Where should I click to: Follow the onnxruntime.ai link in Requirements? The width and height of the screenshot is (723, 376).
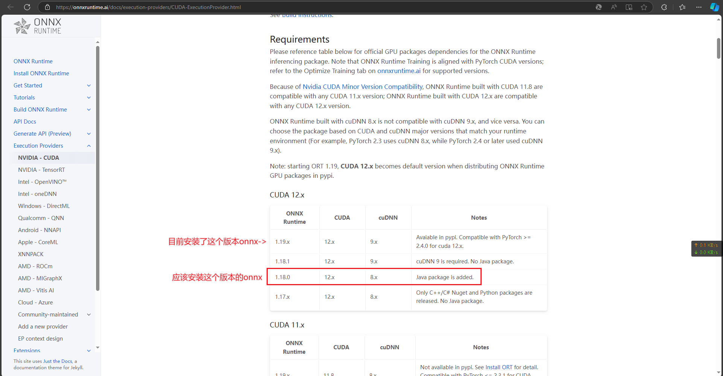[399, 71]
